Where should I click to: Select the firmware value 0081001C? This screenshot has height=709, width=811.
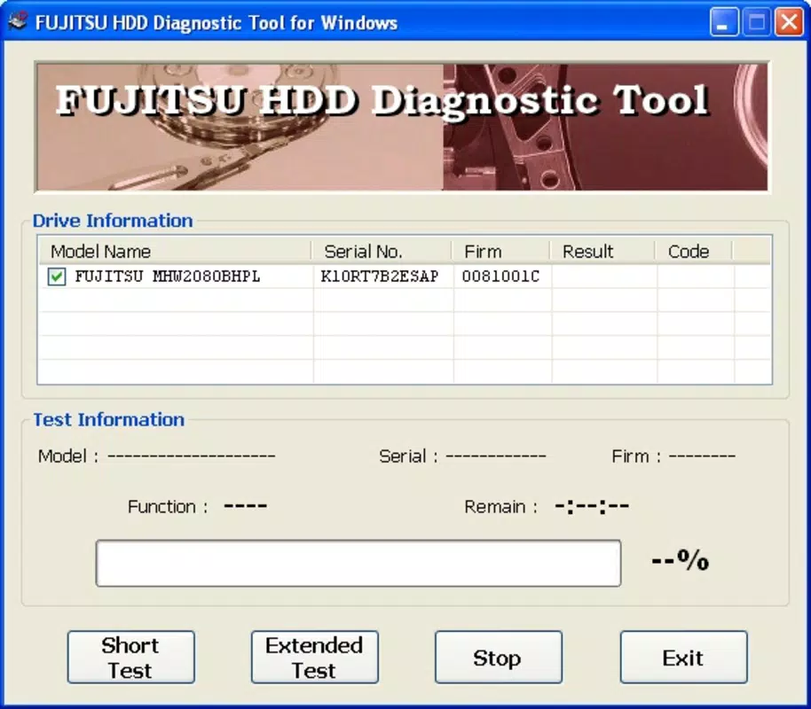pyautogui.click(x=500, y=277)
